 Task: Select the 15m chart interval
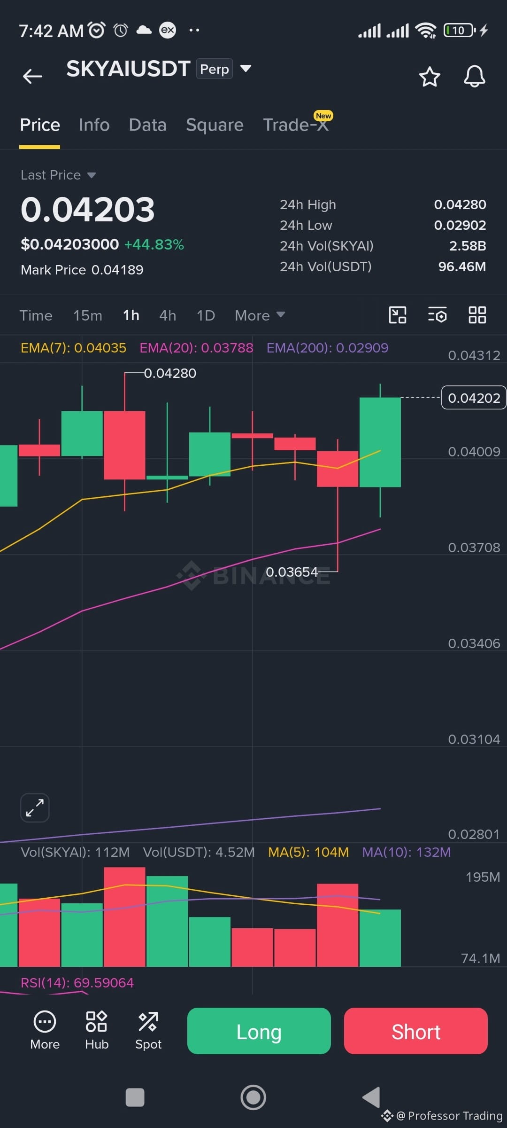(x=87, y=315)
